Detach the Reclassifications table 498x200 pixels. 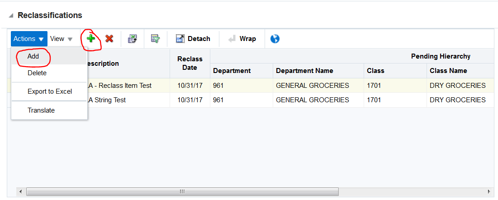tap(193, 39)
